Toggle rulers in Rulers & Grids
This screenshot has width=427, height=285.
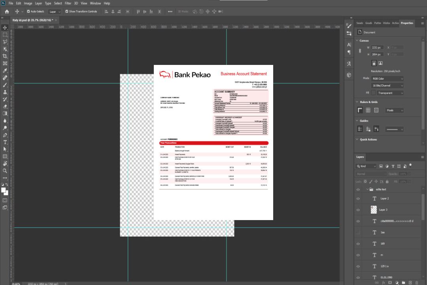pos(360,110)
